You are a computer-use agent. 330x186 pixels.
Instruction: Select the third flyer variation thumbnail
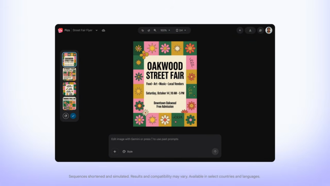point(70,89)
